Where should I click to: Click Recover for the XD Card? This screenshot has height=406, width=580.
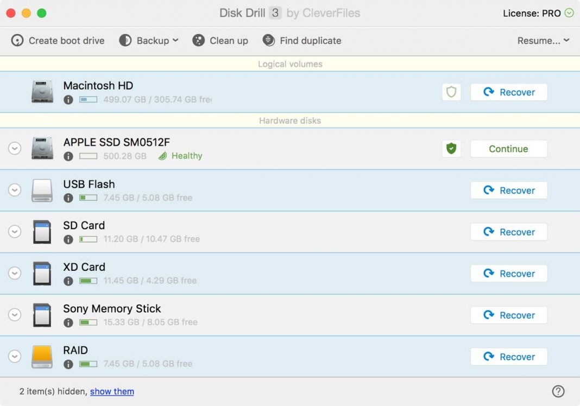(x=508, y=274)
